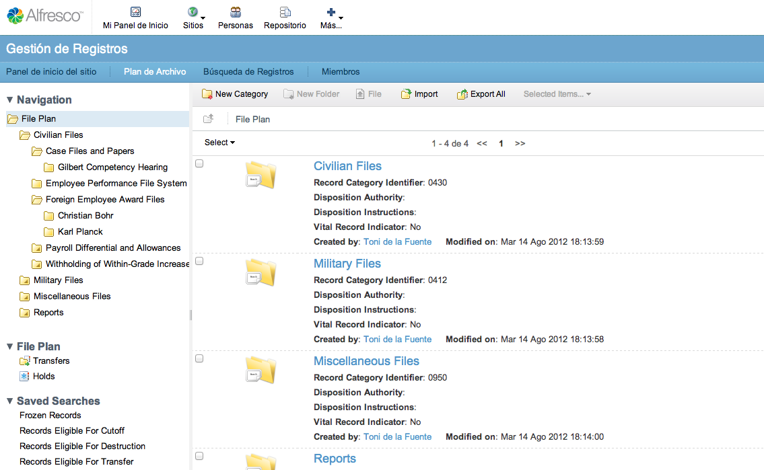
Task: Collapse the File Plan sidebar section
Action: click(x=9, y=346)
